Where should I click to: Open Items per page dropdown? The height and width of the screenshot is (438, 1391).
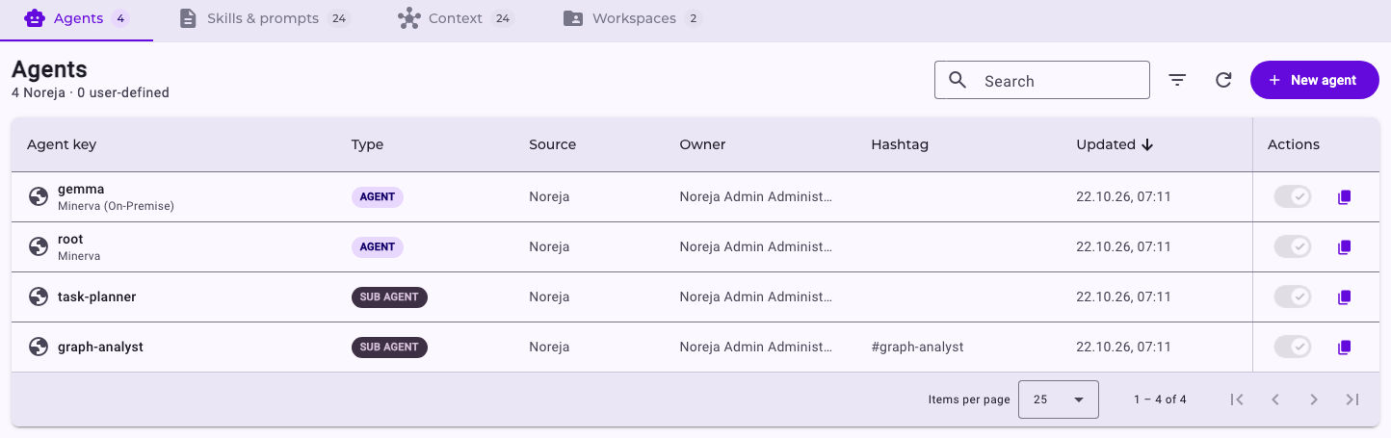point(1058,399)
